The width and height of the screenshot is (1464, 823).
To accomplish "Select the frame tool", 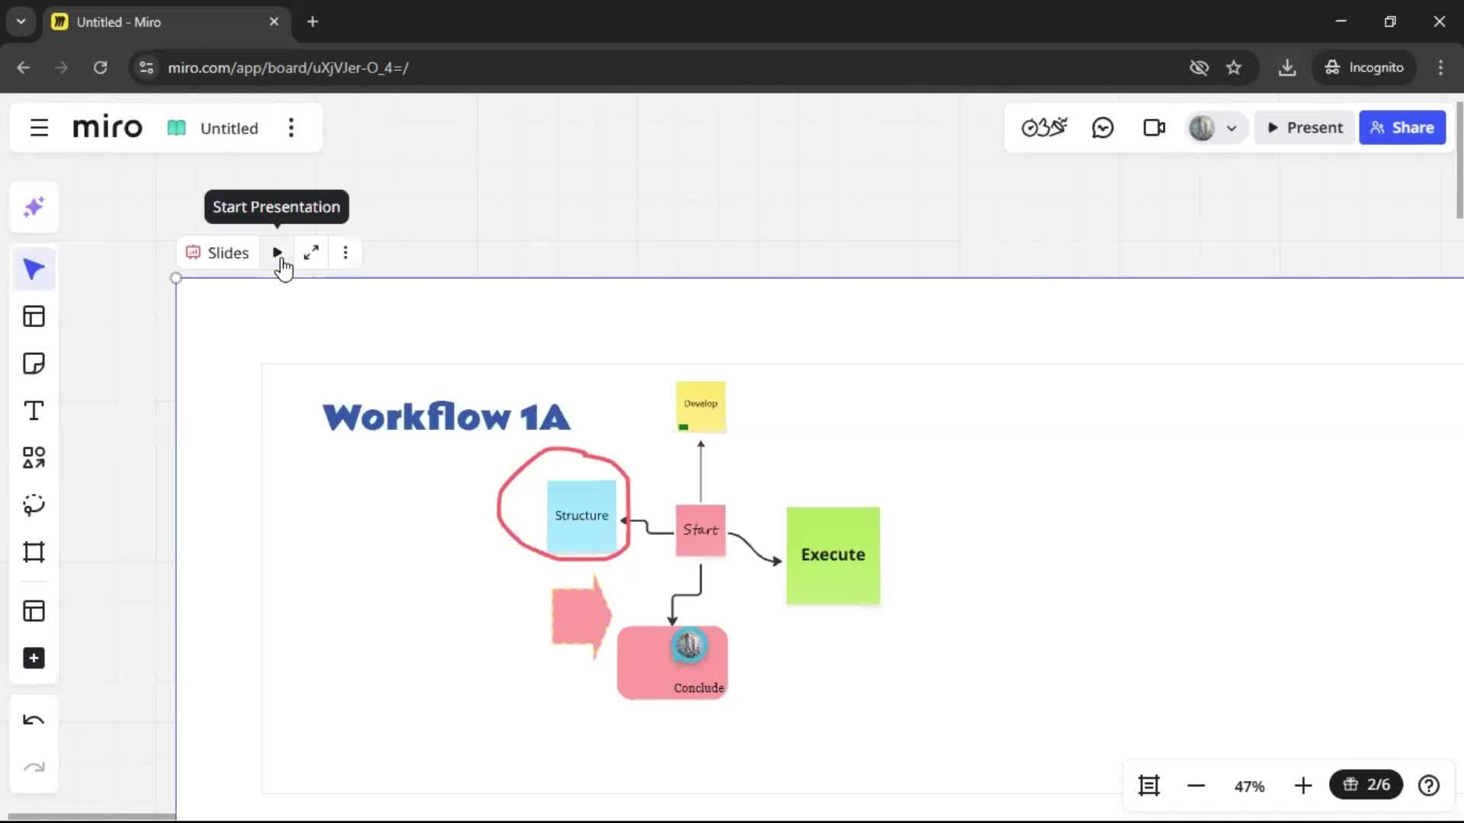I will 34,552.
